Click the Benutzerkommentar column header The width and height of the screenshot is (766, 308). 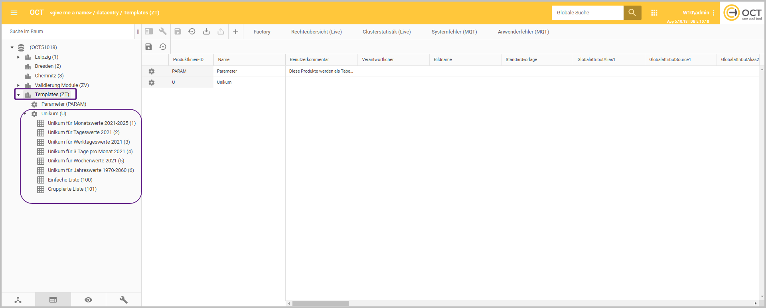click(322, 60)
